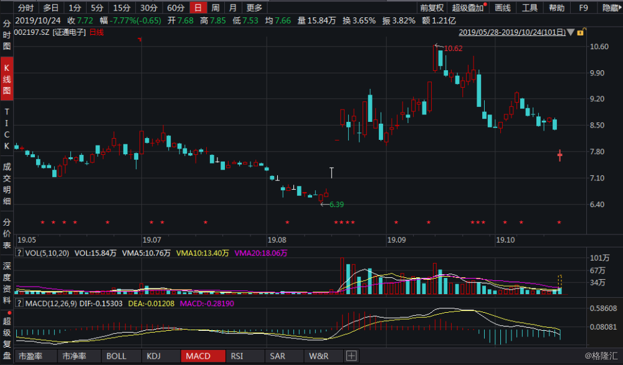Click the VMA20:18.06万 value
Viewport: 623px width, 365px height.
point(260,253)
